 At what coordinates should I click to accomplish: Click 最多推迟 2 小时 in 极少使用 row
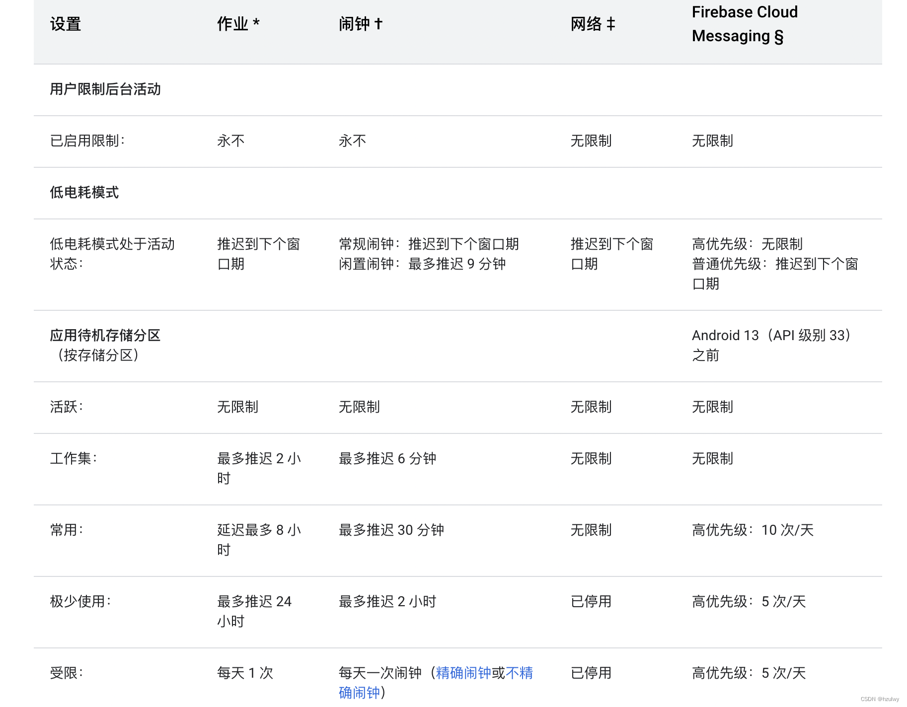pos(387,602)
